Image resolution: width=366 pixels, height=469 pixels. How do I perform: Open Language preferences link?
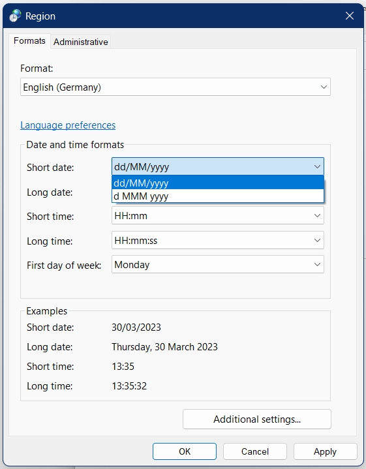[68, 125]
